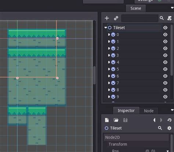This screenshot has height=152, width=174.
Task: Instance a scene with the chain-link icon
Action: pyautogui.click(x=116, y=18)
